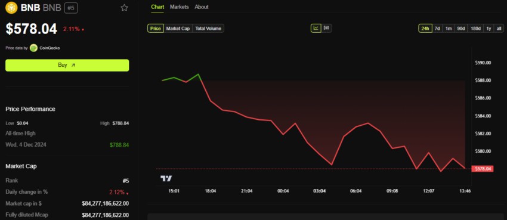Select the Price data toggle
Screen dimensions: 507x220
pyautogui.click(x=156, y=29)
